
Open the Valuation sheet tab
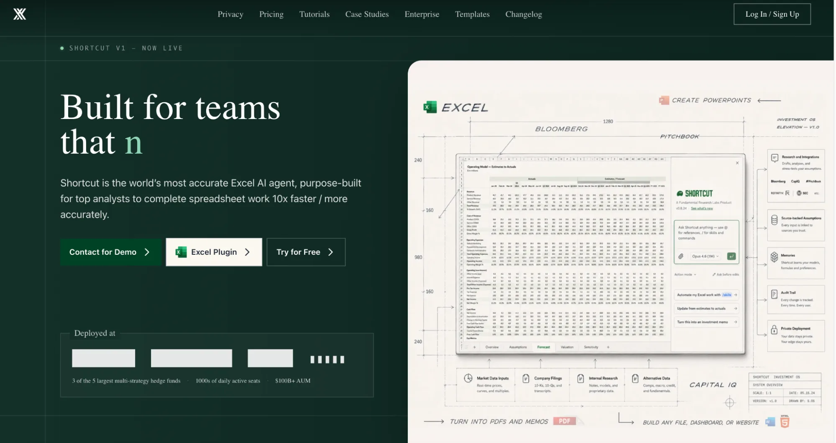click(x=567, y=347)
